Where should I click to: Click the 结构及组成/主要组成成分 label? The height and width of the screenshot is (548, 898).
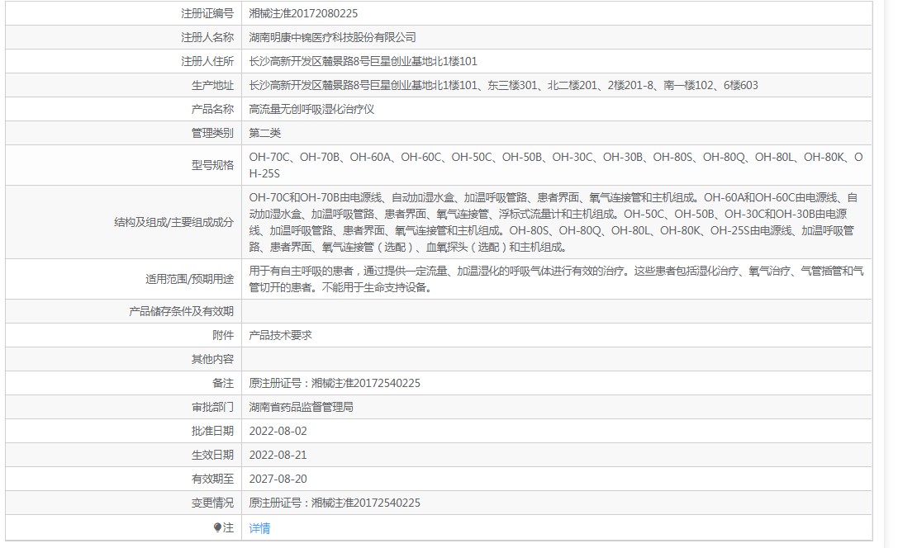(173, 222)
